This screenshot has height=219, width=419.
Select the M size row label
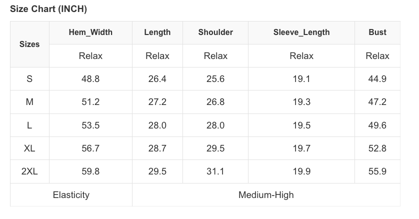tap(29, 102)
